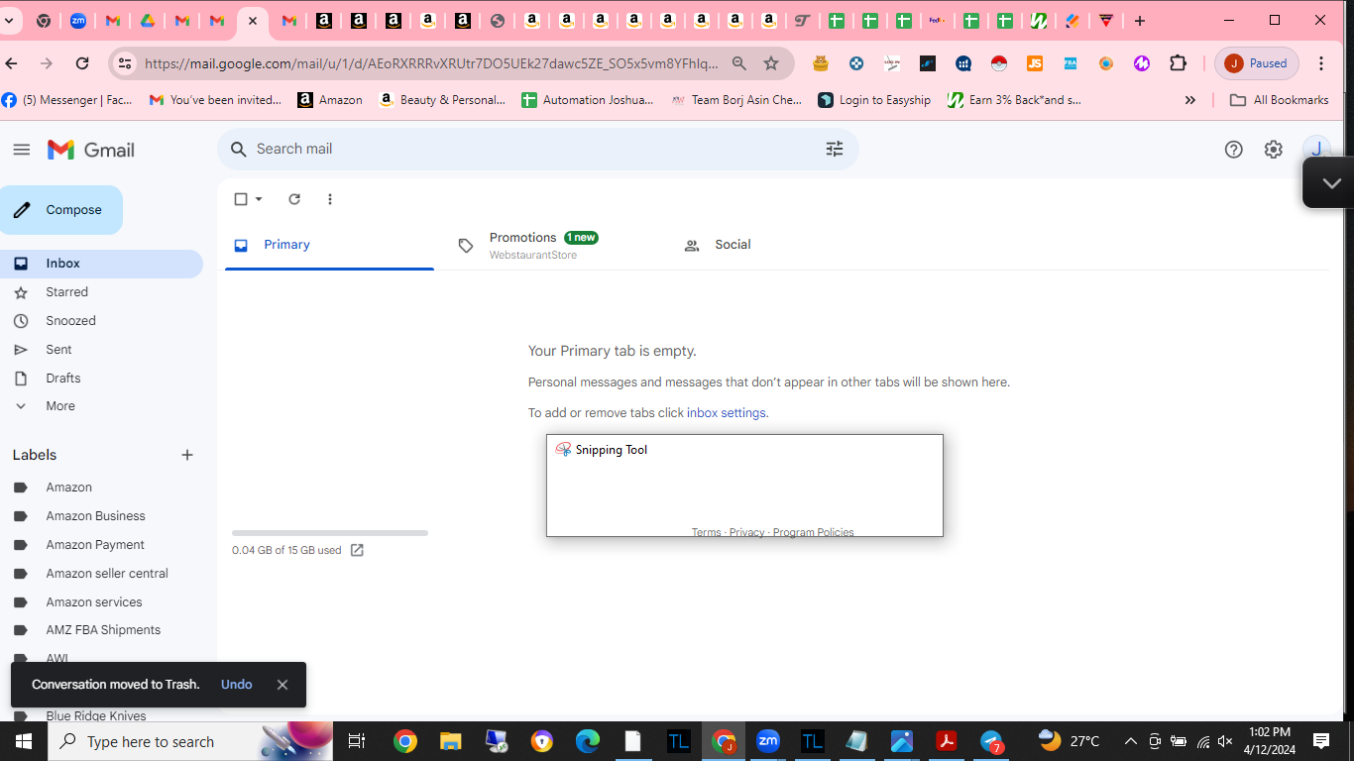Open the Amazon Payment label

pos(95,545)
